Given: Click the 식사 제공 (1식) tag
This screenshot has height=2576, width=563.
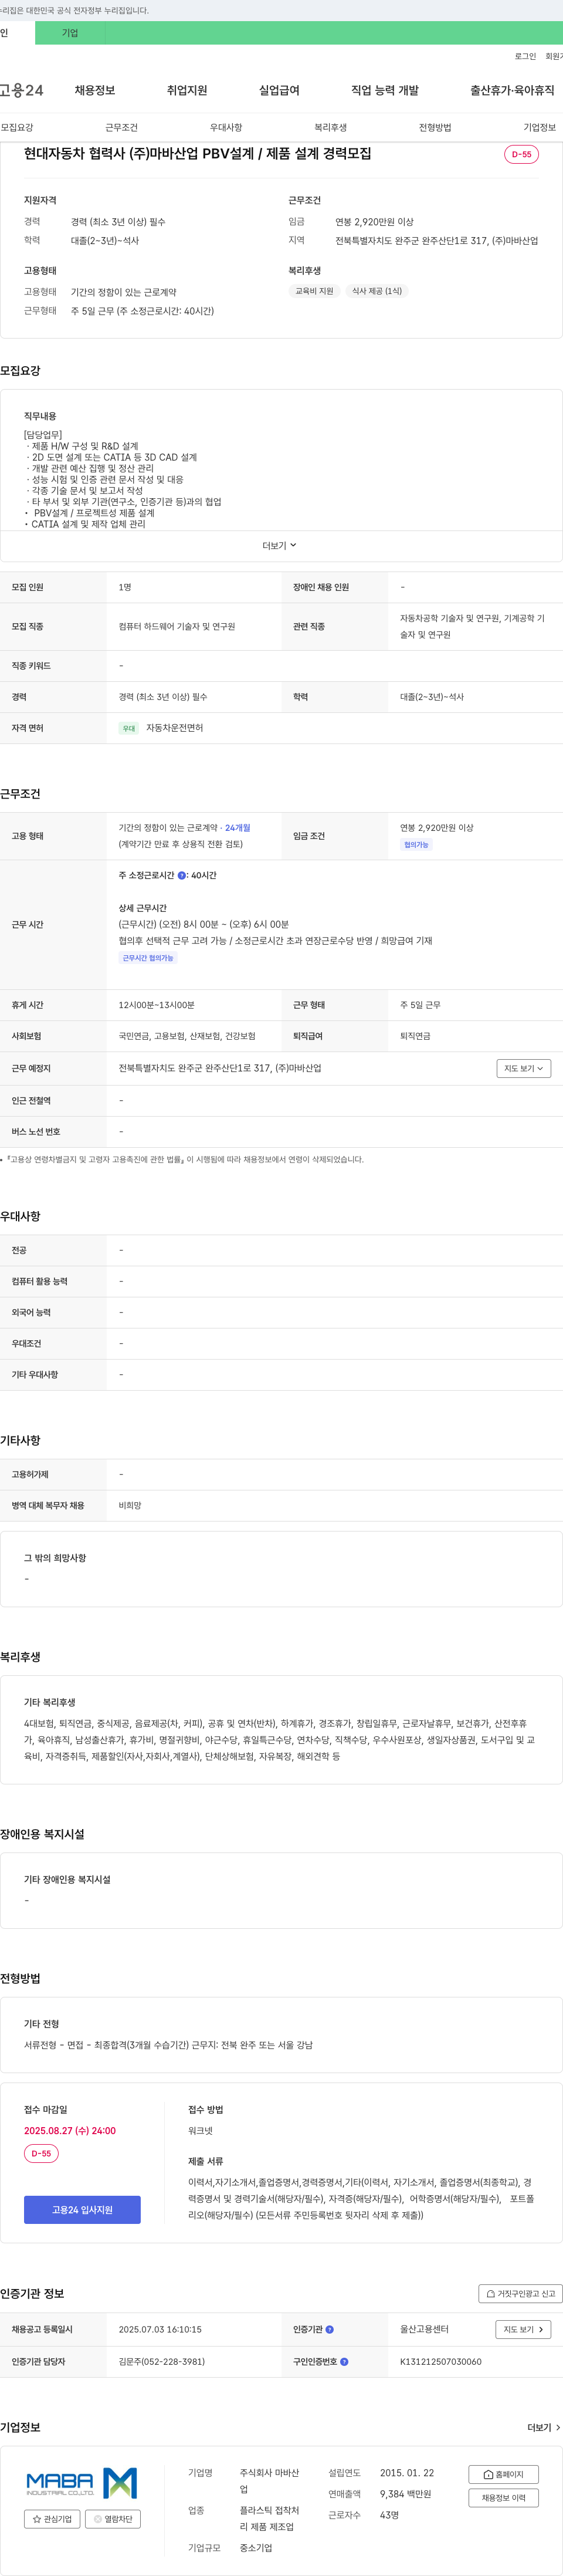Looking at the screenshot, I should pos(376,291).
